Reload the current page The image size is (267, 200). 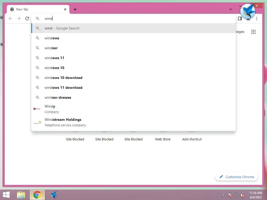click(27, 18)
